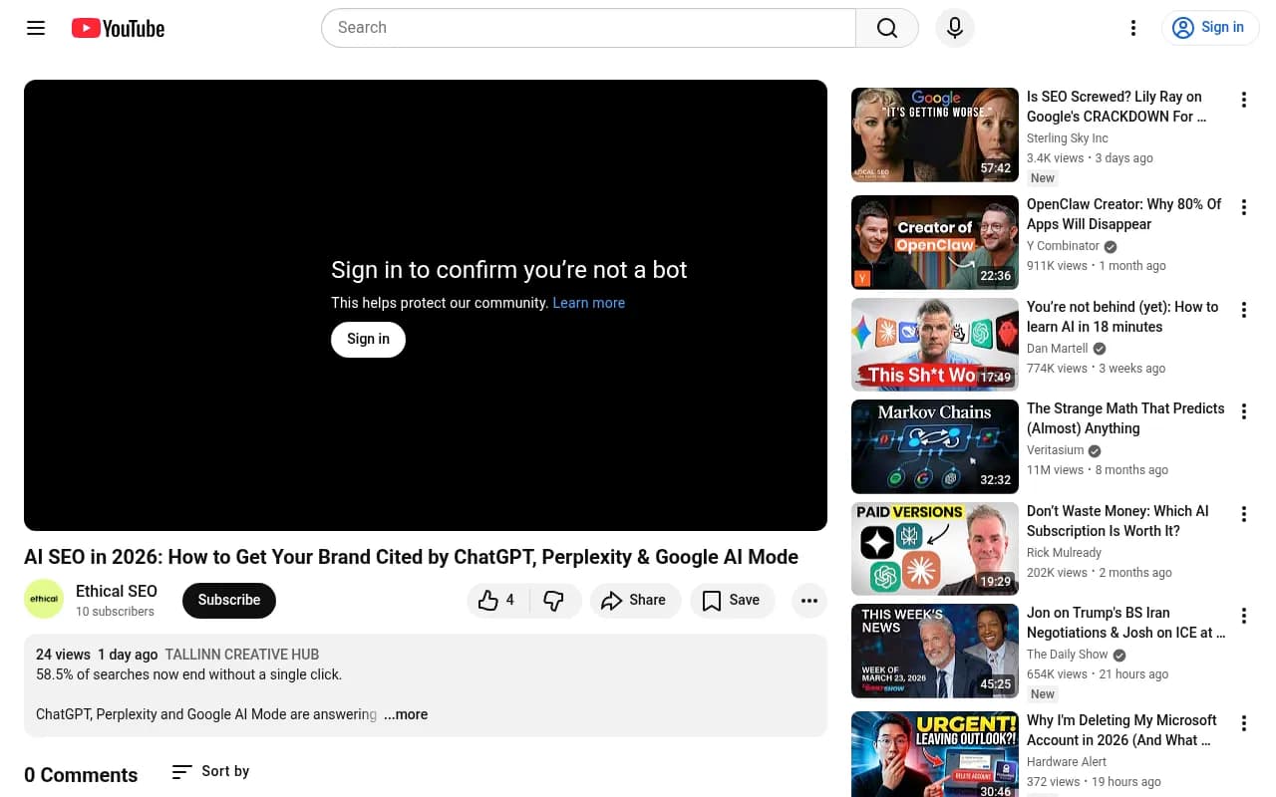Image resolution: width=1276 pixels, height=797 pixels.
Task: Expand the video description with ...more
Action: [x=406, y=714]
